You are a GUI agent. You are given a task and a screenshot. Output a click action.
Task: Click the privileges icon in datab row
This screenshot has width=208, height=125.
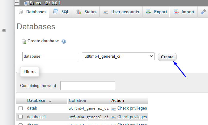[114, 109]
